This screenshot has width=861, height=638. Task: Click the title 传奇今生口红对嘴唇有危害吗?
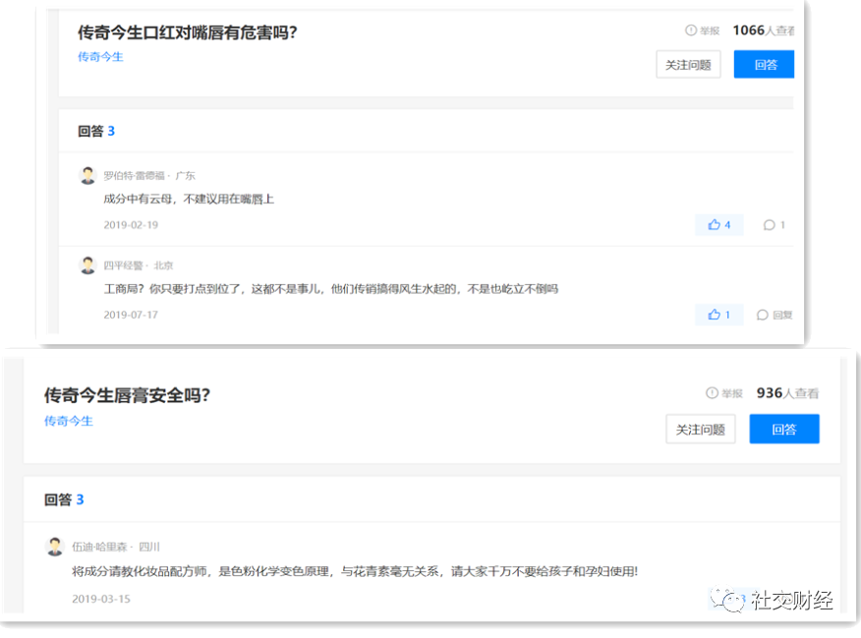click(187, 32)
